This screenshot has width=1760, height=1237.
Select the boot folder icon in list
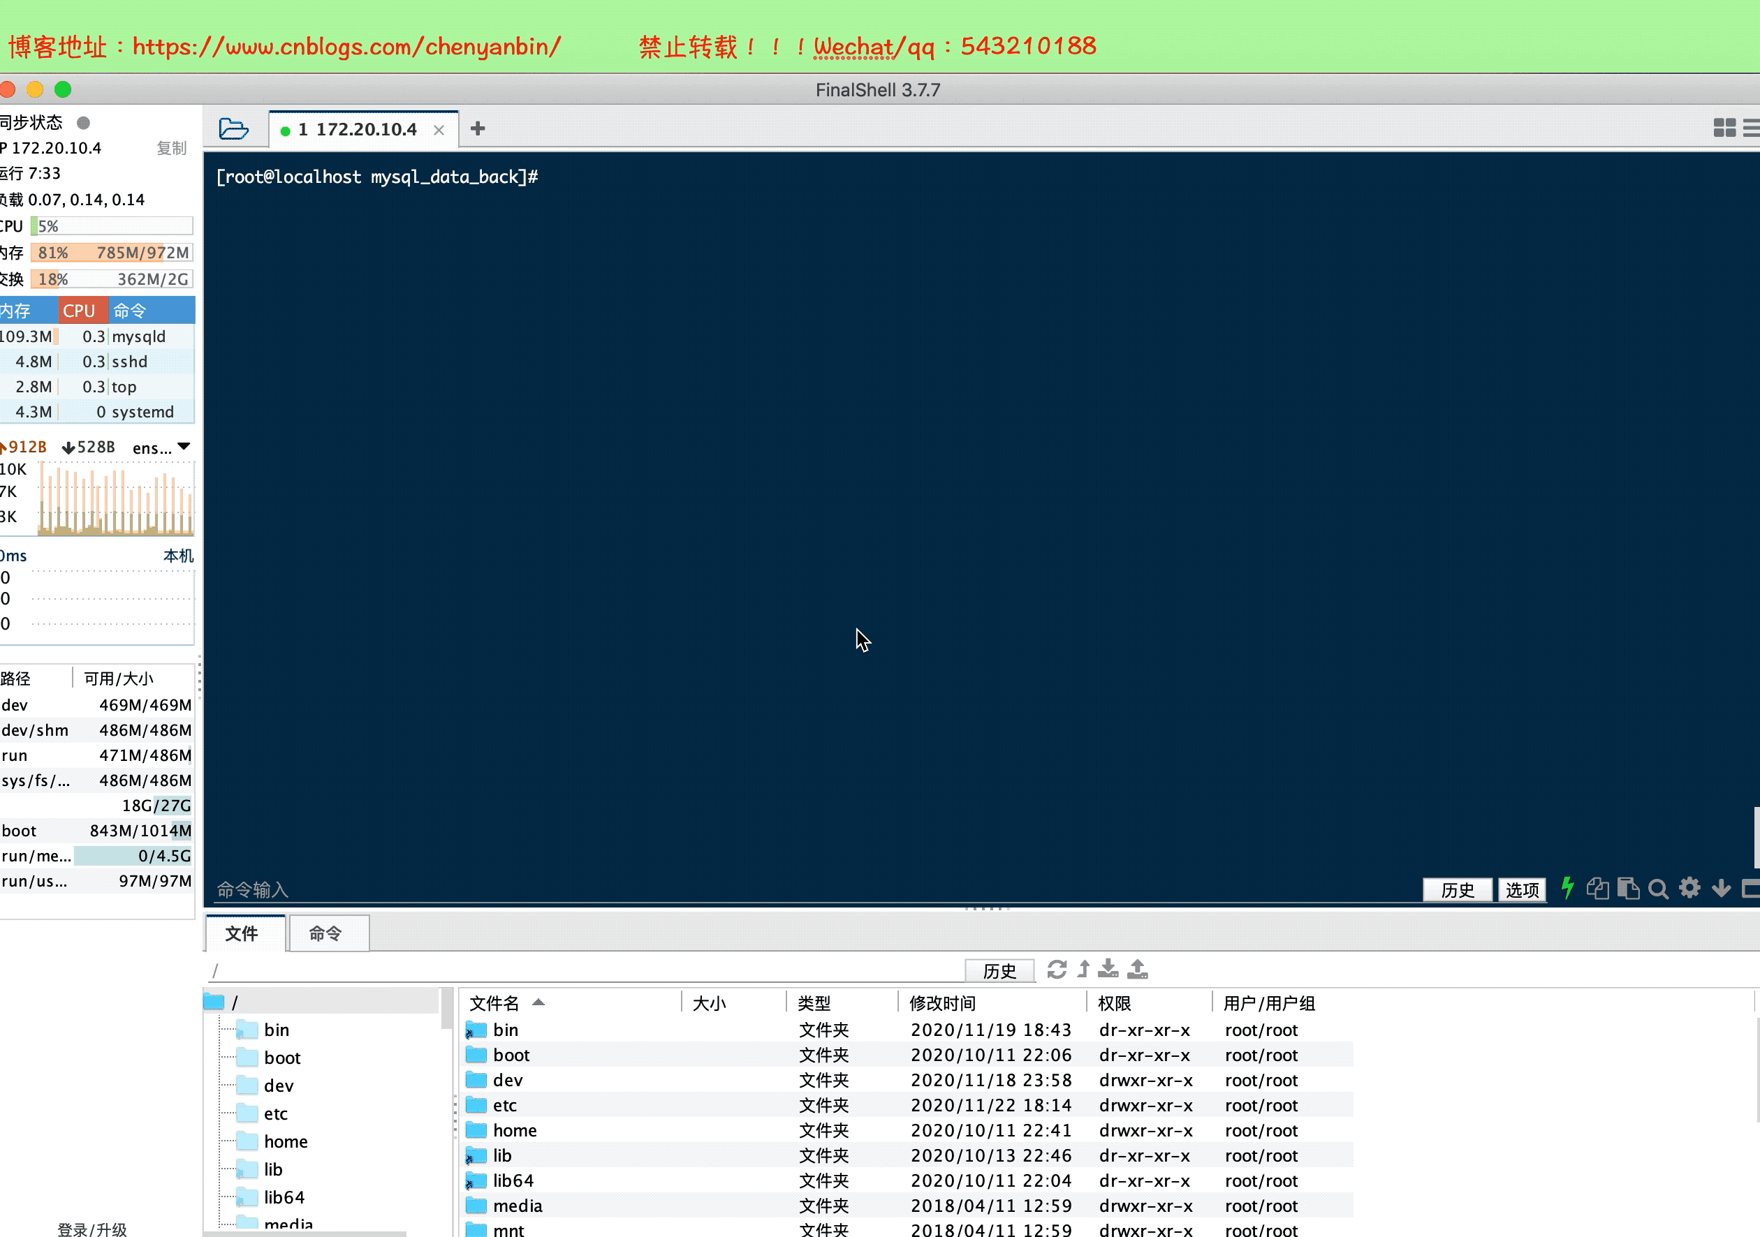pos(476,1055)
